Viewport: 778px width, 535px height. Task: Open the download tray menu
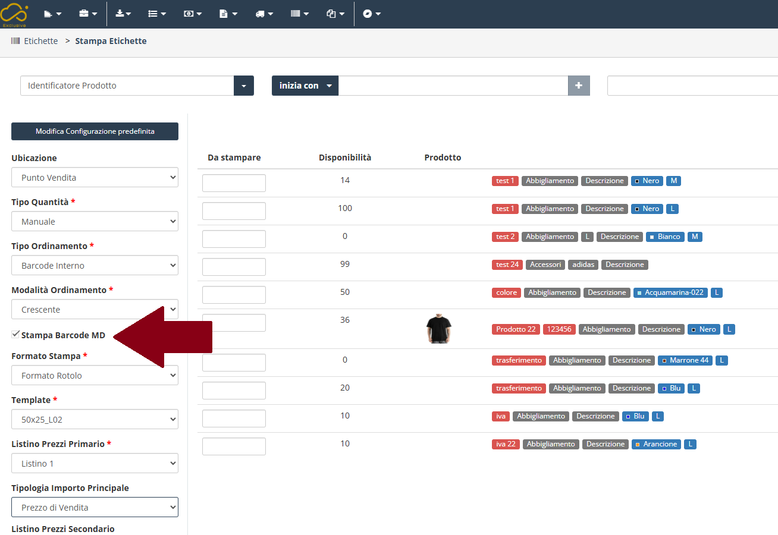click(x=123, y=14)
